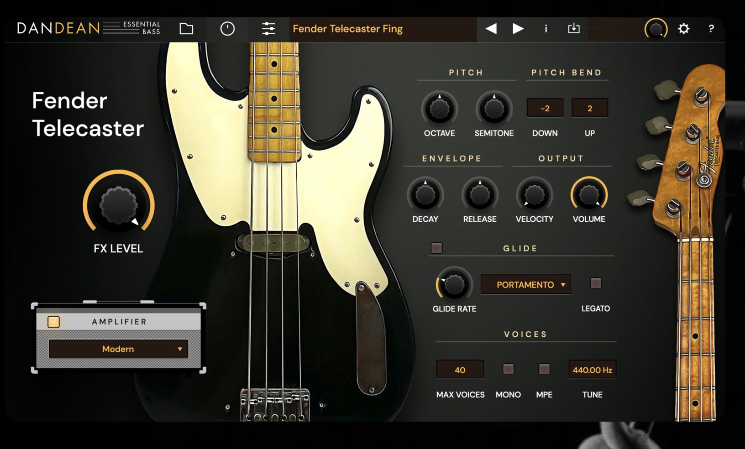This screenshot has height=449, width=745.
Task: Toggle the Legato checkbox
Action: pos(596,283)
